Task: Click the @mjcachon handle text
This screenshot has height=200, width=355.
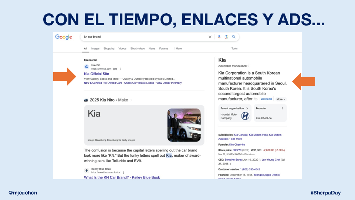Action: point(23,193)
